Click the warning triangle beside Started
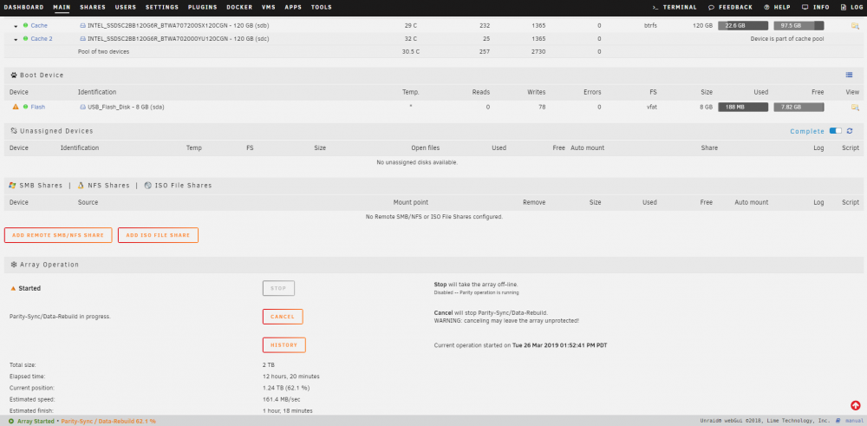Image resolution: width=867 pixels, height=426 pixels. 13,288
